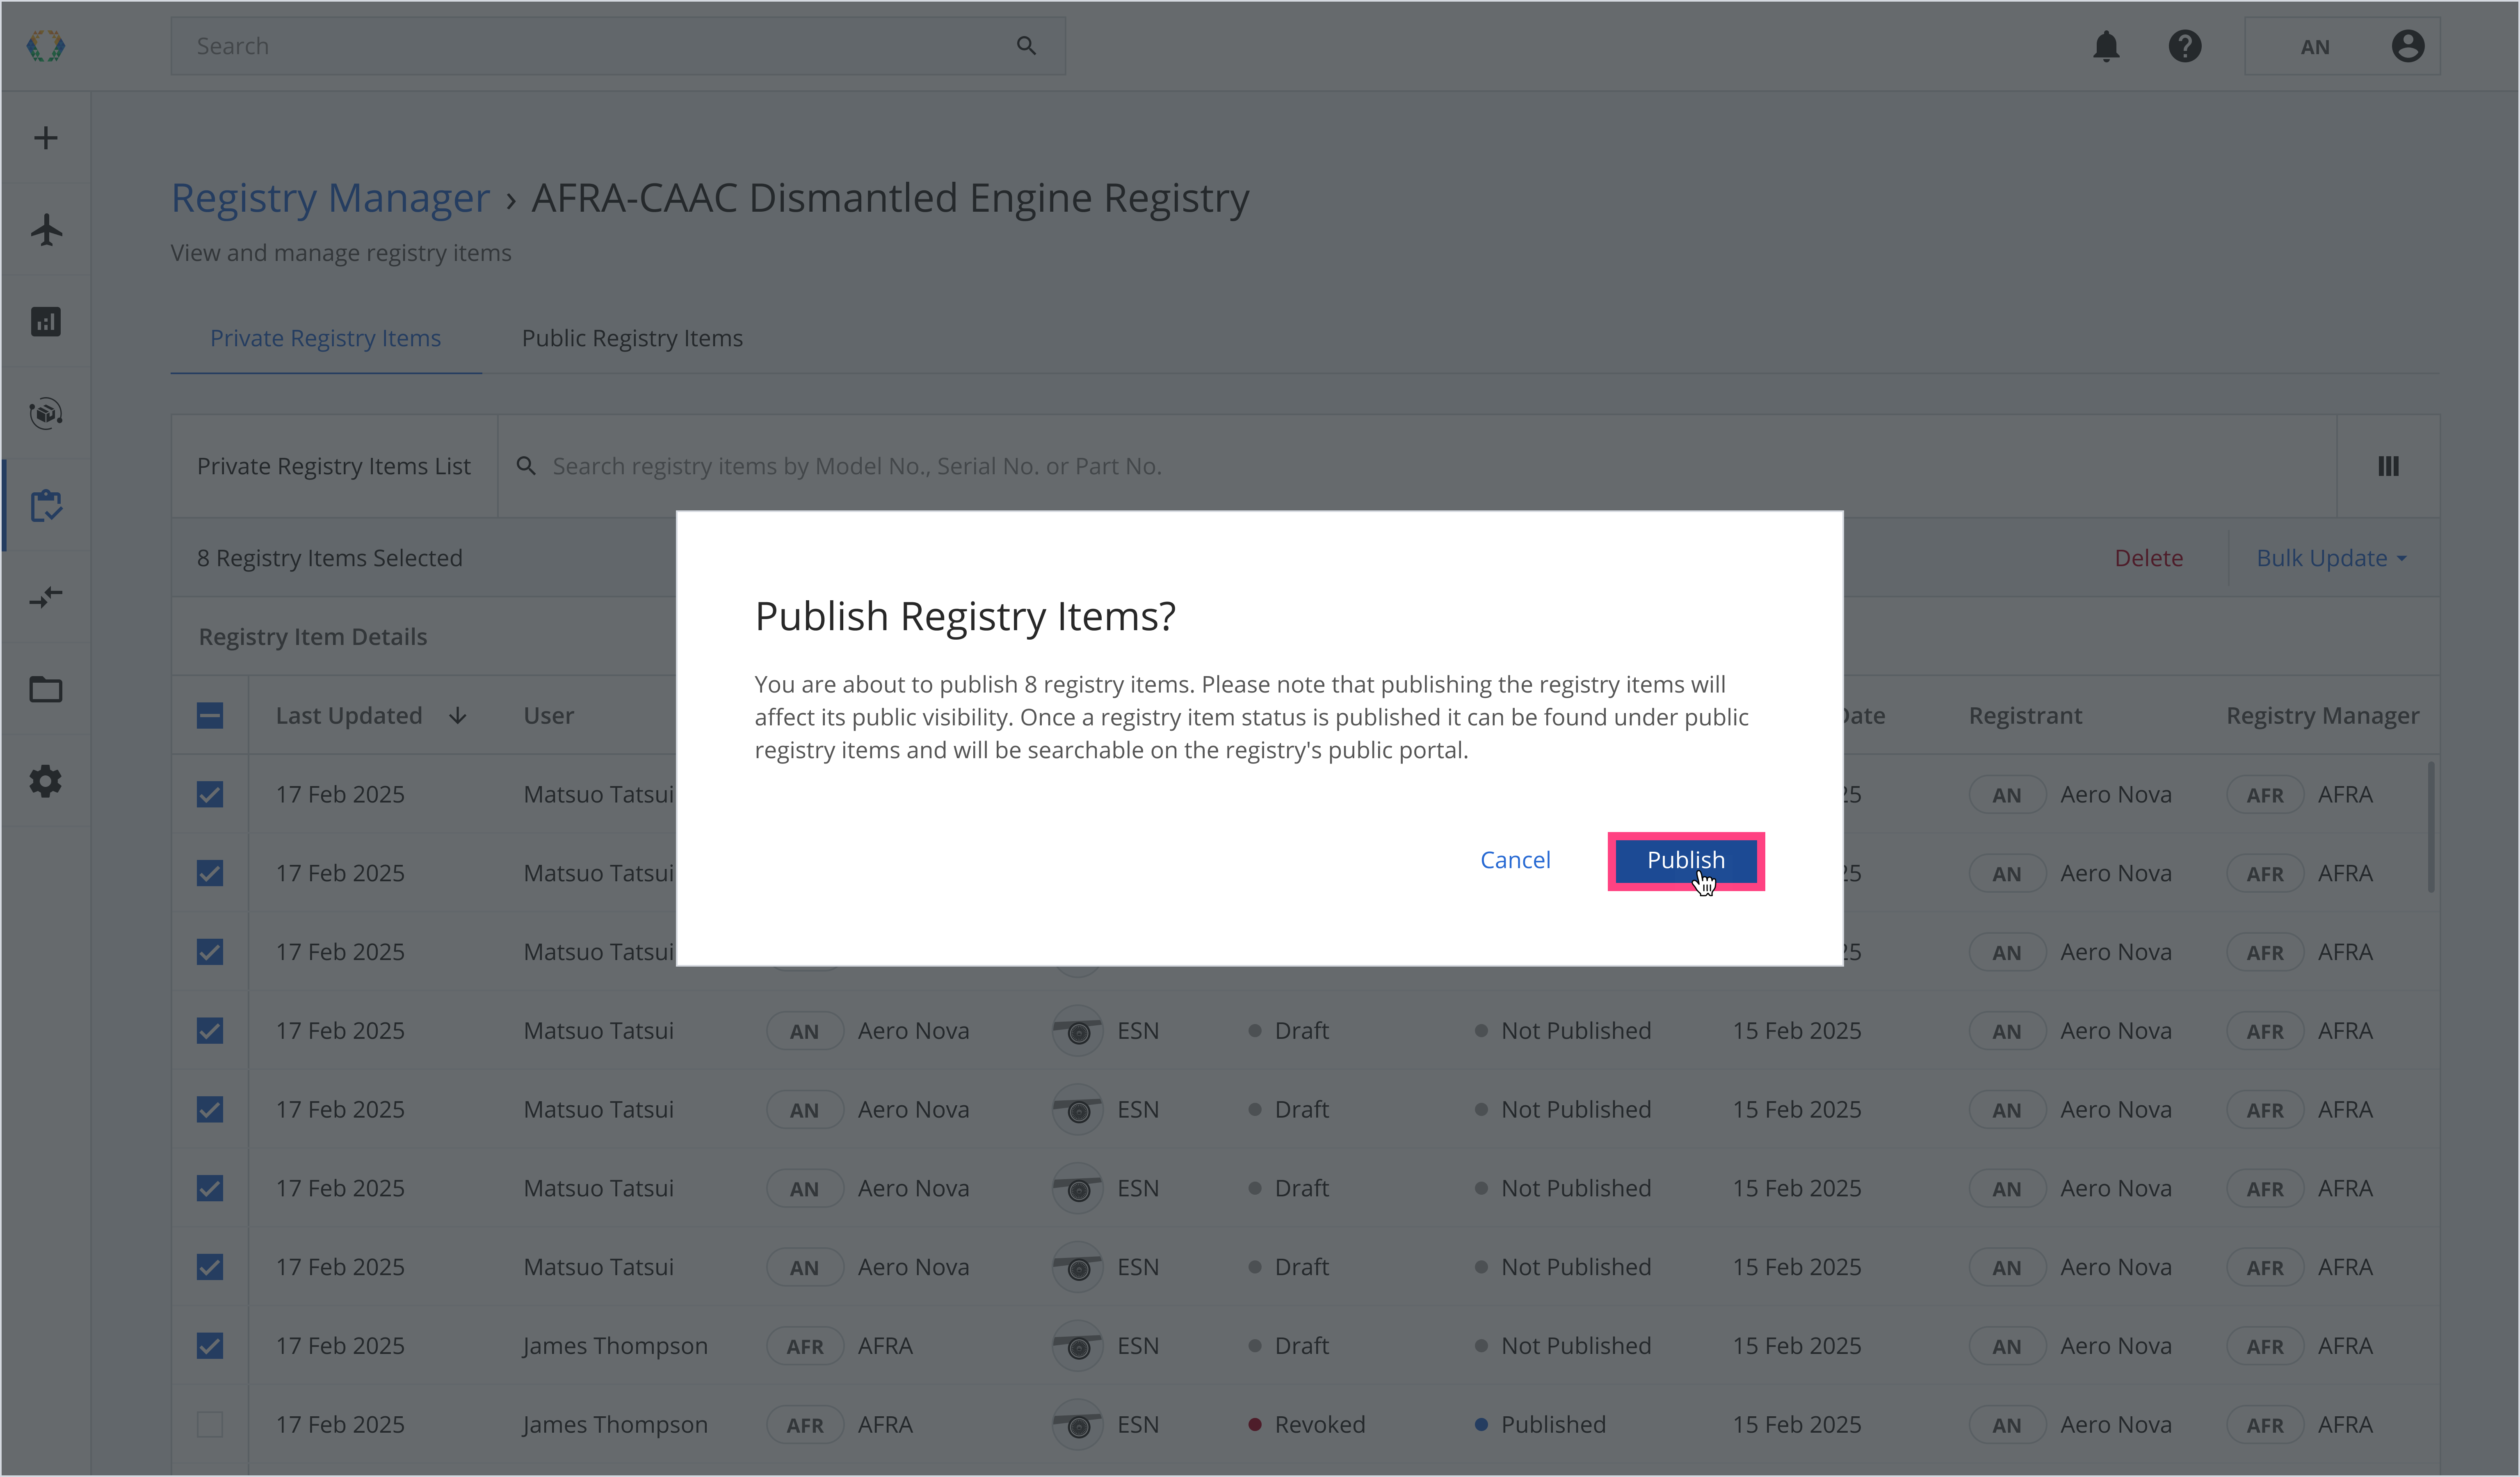This screenshot has width=2520, height=1477.
Task: Expand the Bulk Update dropdown
Action: point(2331,558)
